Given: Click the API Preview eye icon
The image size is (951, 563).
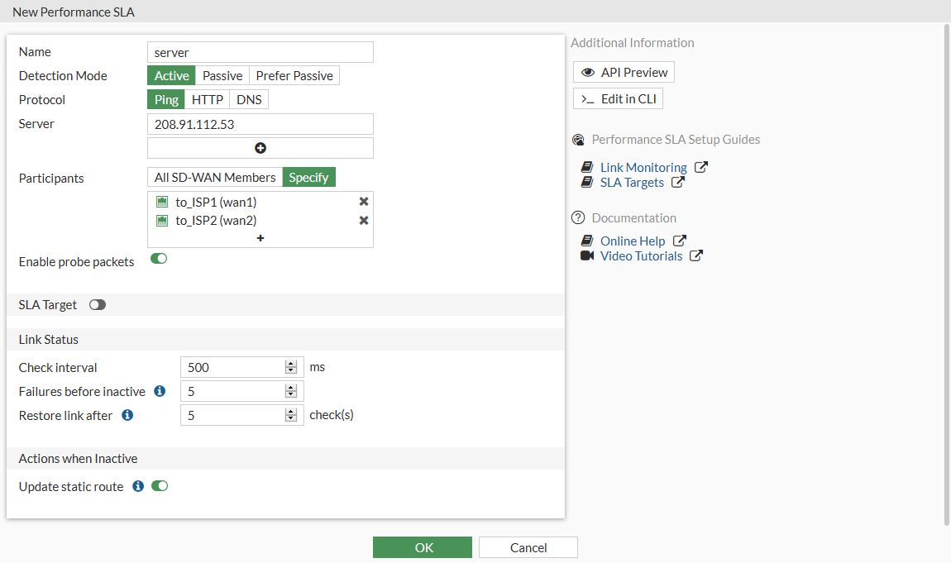Looking at the screenshot, I should 587,72.
